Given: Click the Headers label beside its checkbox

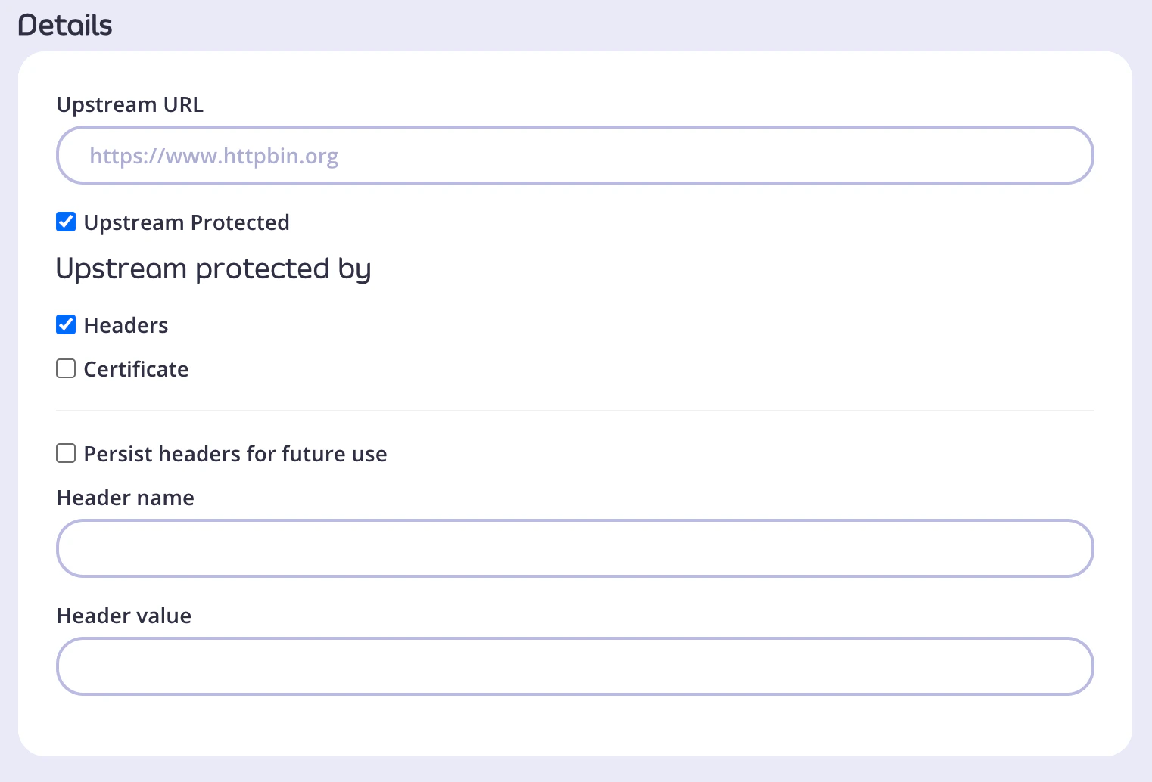Looking at the screenshot, I should click(126, 325).
